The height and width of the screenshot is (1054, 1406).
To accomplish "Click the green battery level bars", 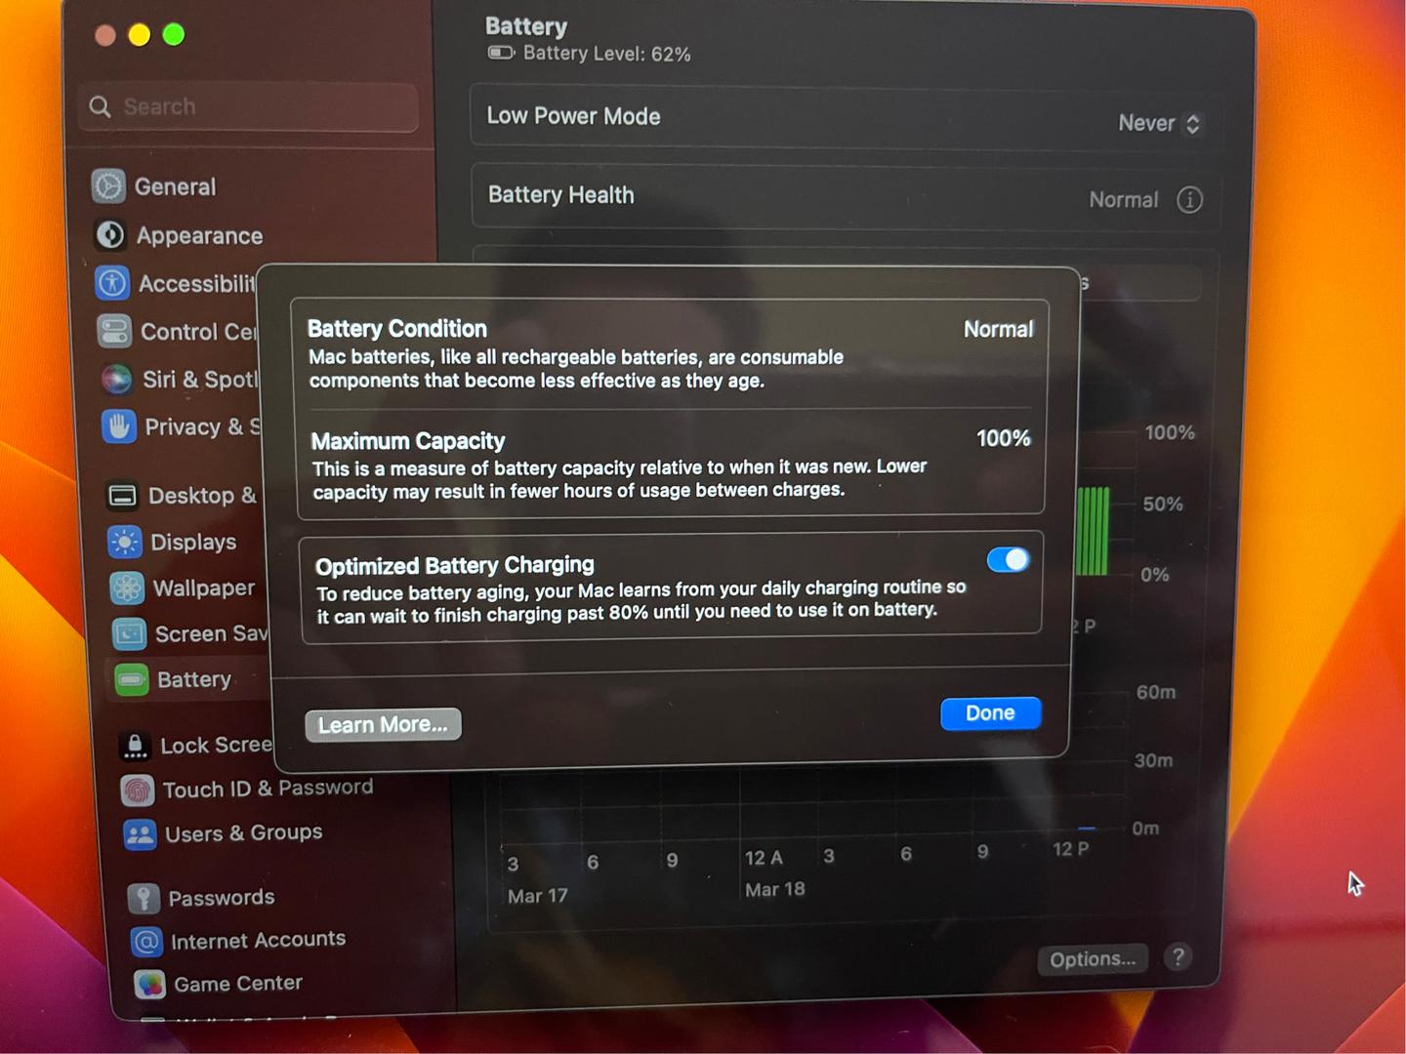I will click(x=1093, y=531).
